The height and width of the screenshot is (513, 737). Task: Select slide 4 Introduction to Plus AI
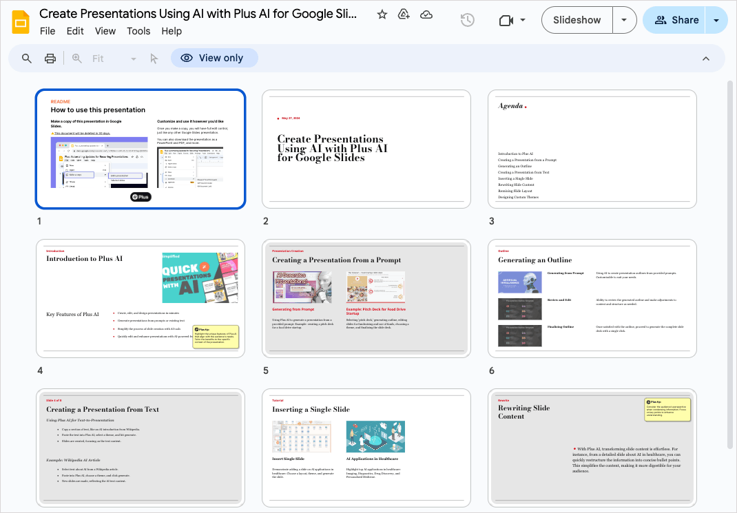point(141,298)
